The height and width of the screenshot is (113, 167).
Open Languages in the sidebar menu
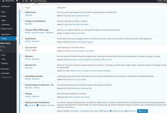tap(5, 73)
